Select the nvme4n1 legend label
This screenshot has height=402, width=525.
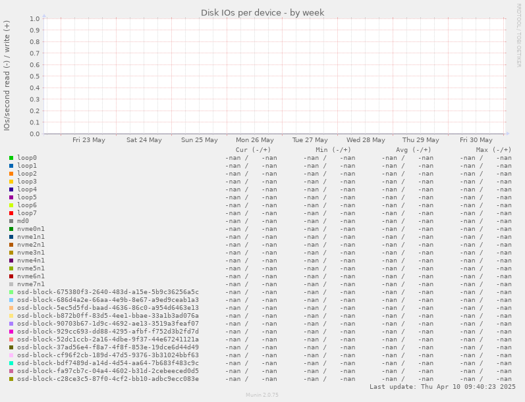pyautogui.click(x=31, y=260)
